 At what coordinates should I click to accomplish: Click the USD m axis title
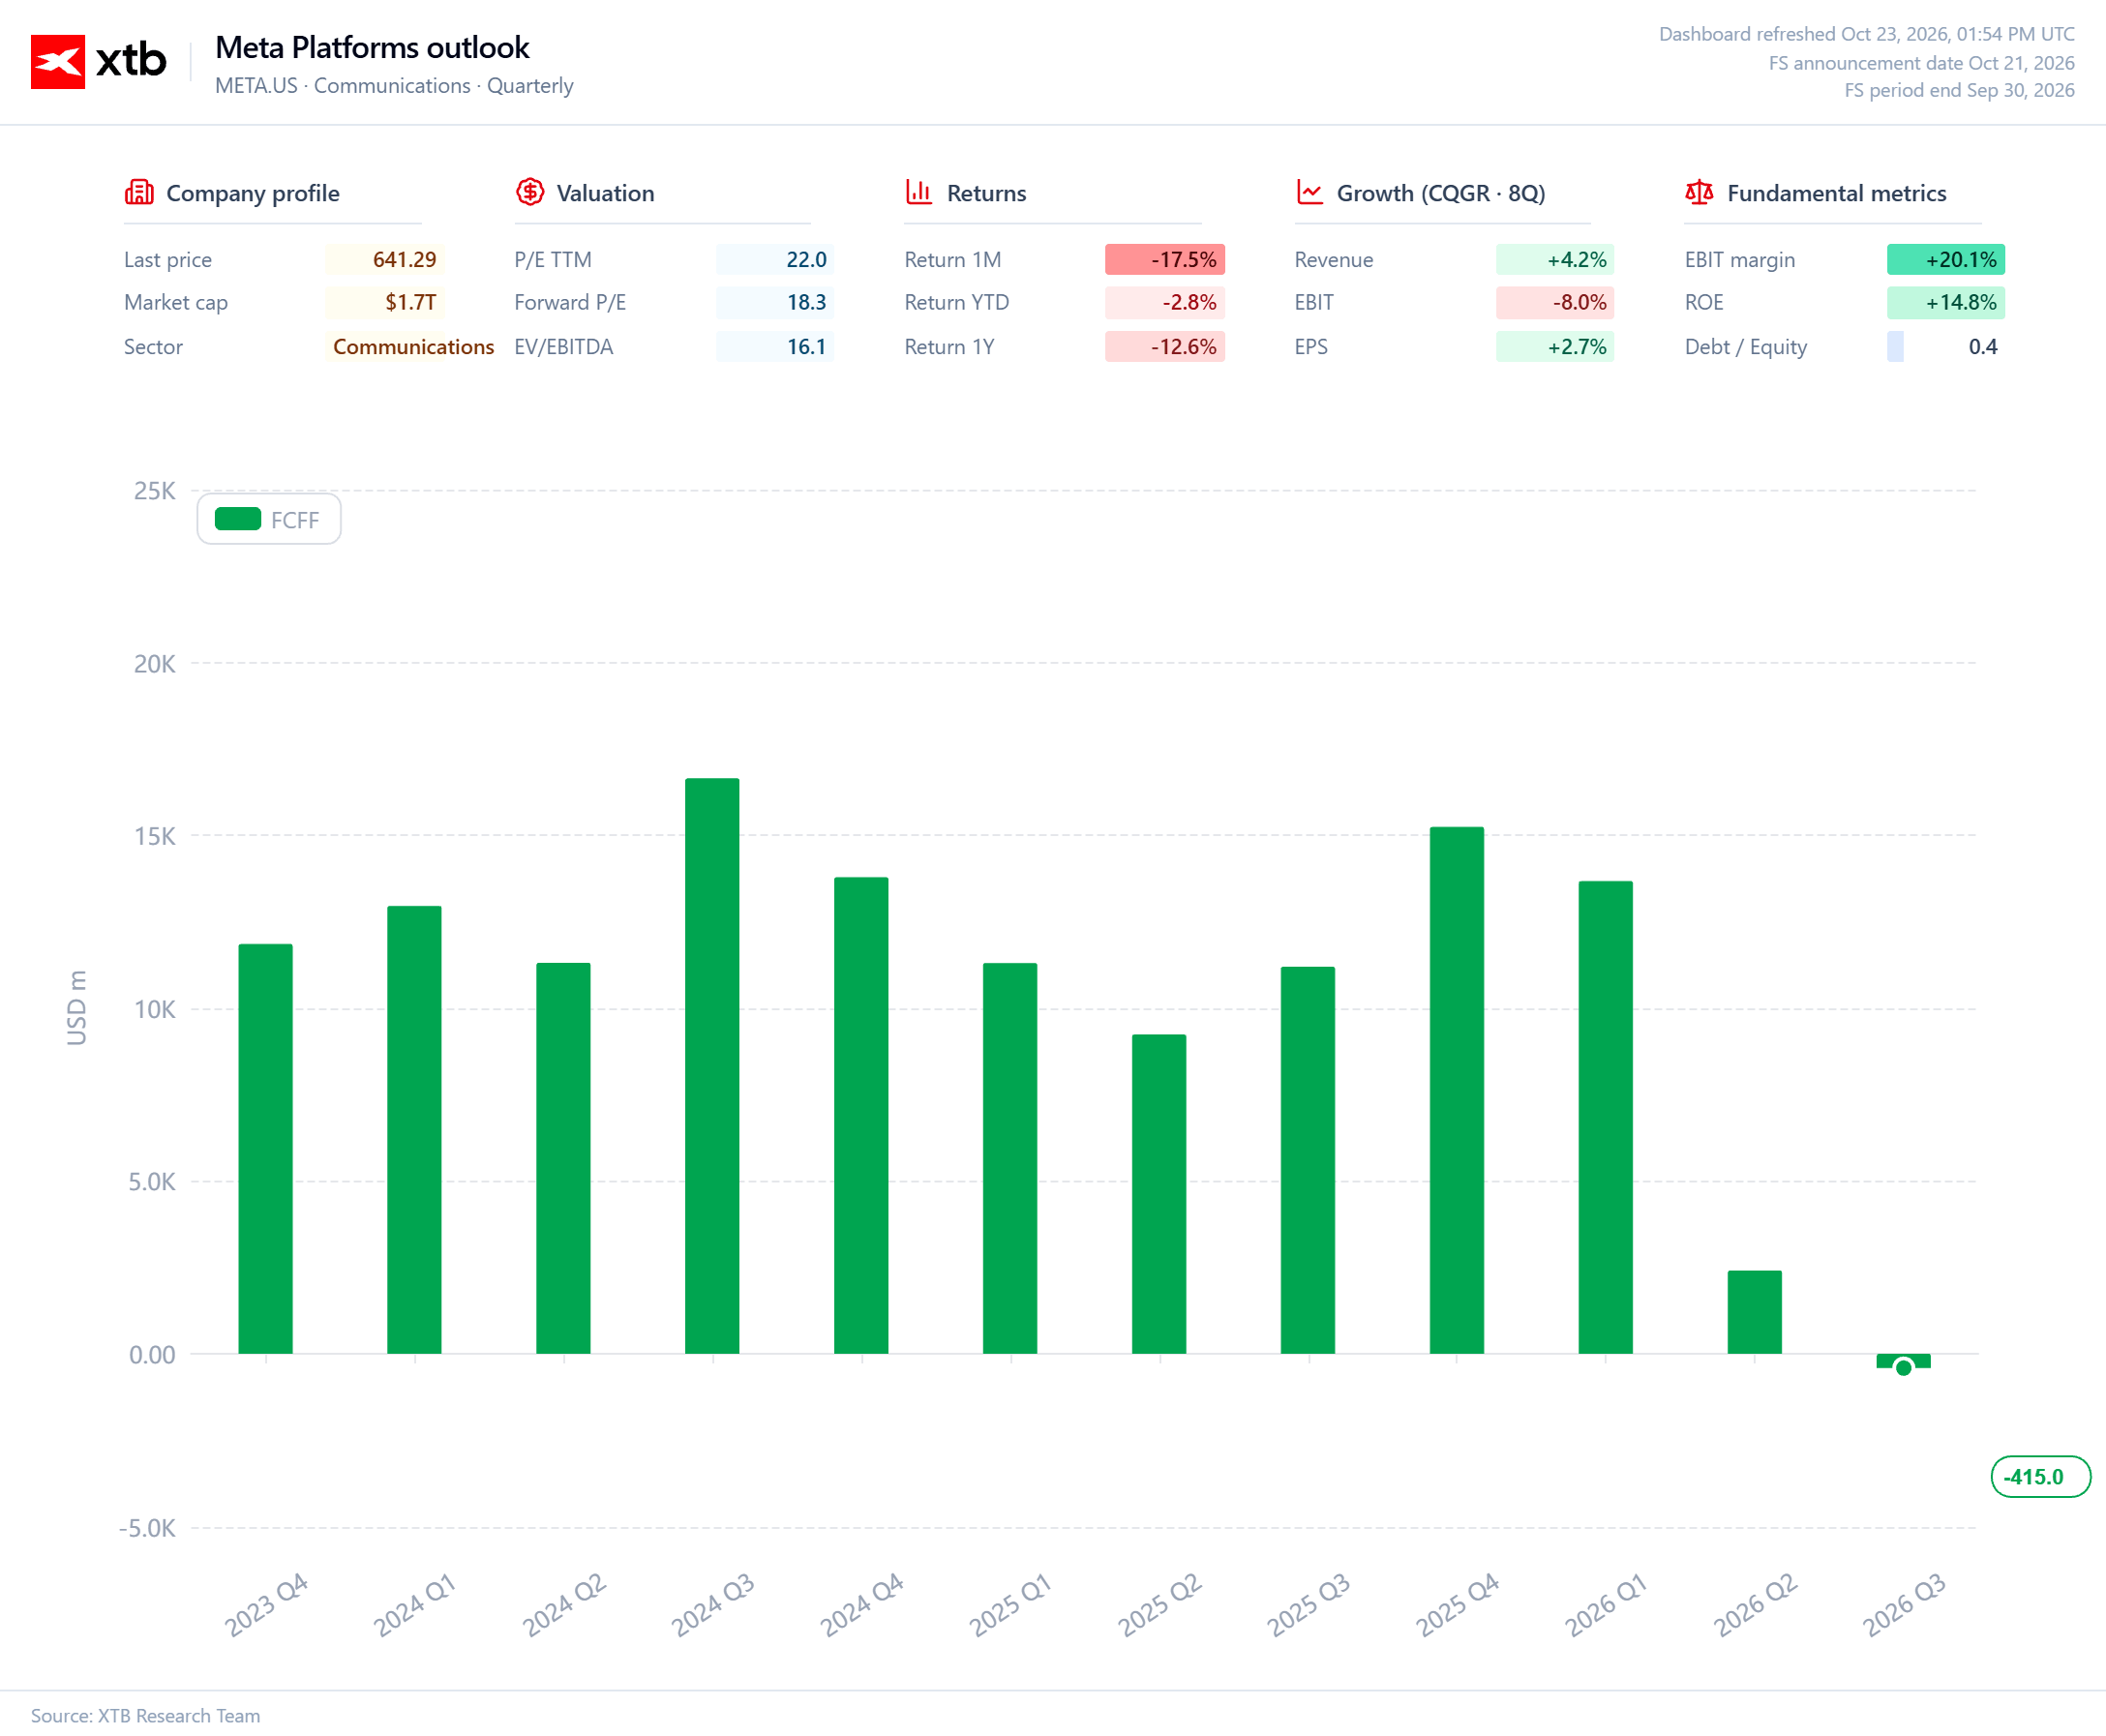[77, 1008]
